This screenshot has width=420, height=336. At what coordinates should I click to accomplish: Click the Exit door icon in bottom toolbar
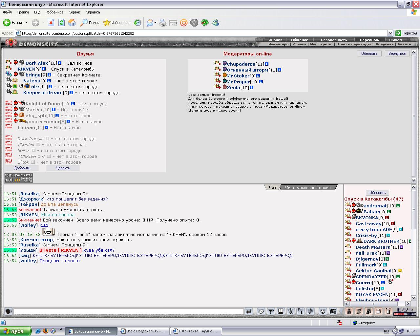tap(388, 311)
